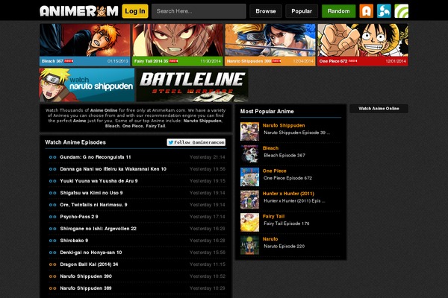Click One Piece link in intro paragraph
This screenshot has height=298, width=448.
point(133,126)
